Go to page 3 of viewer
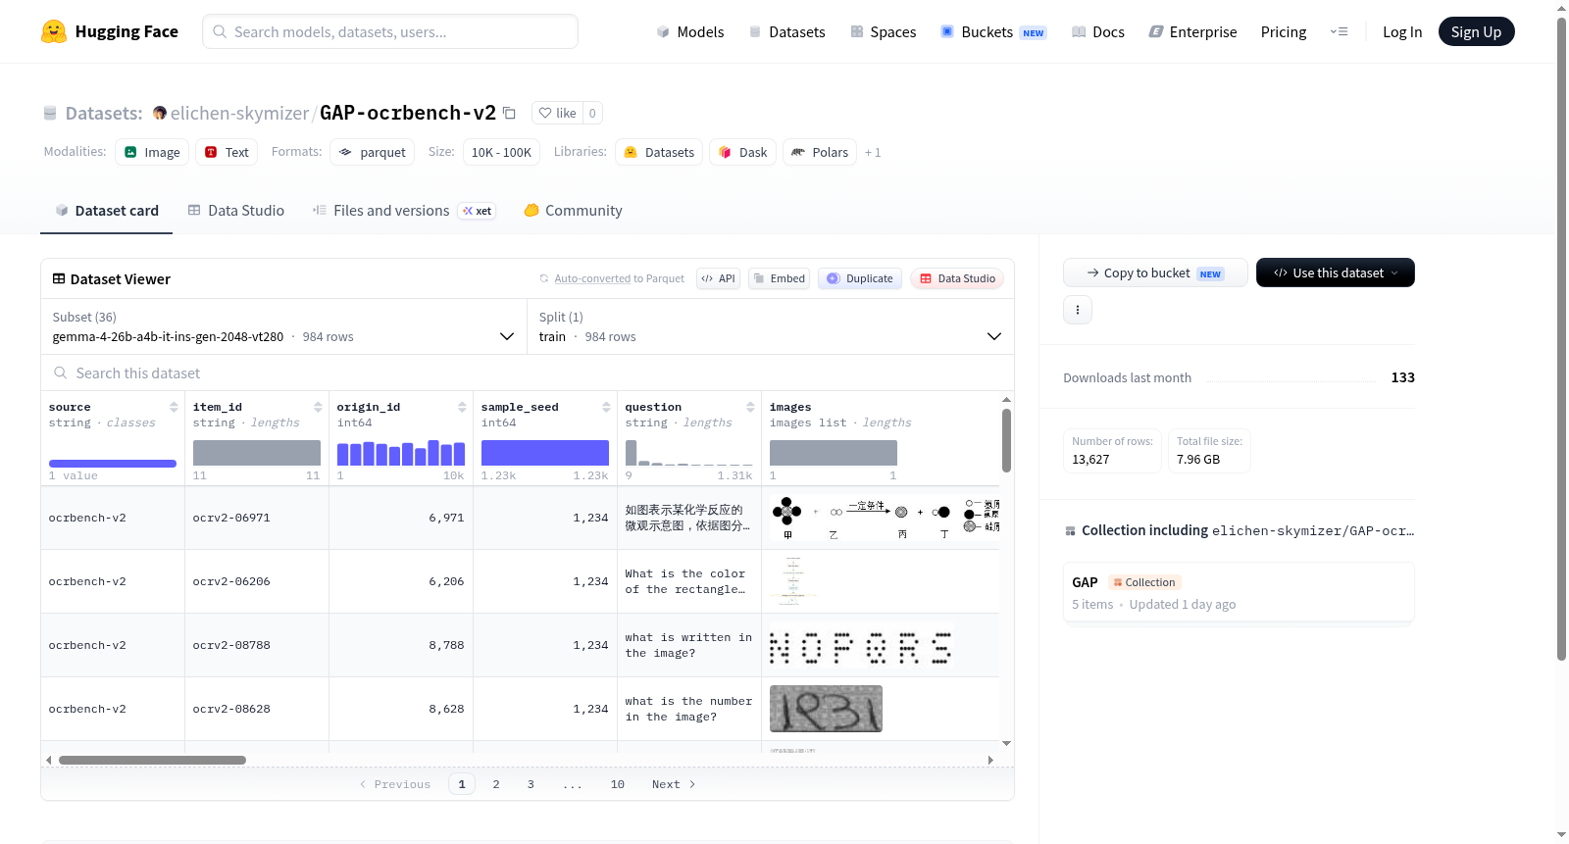Image resolution: width=1569 pixels, height=844 pixels. tap(531, 784)
